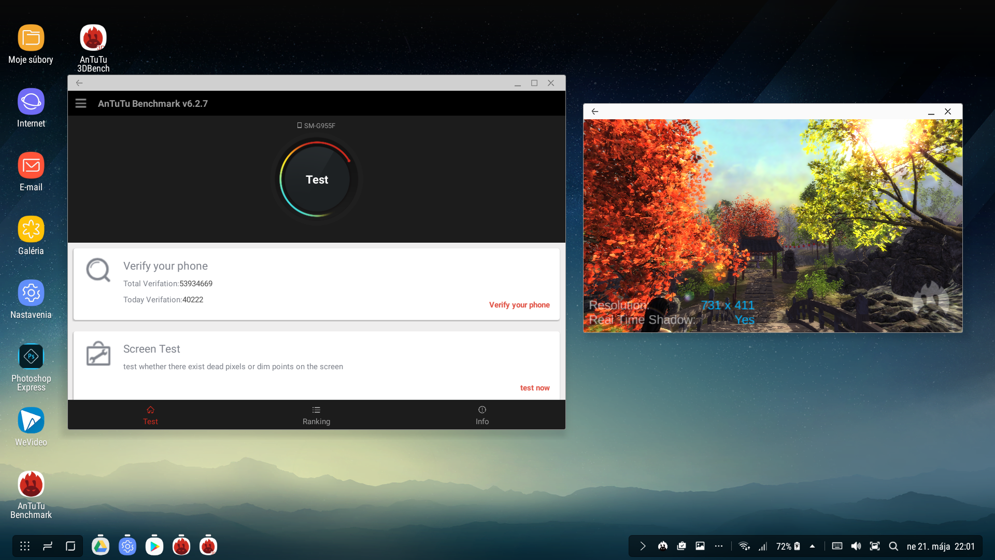Open the AnTuTu hamburger menu
Screen dimensions: 995x560
pos(81,103)
